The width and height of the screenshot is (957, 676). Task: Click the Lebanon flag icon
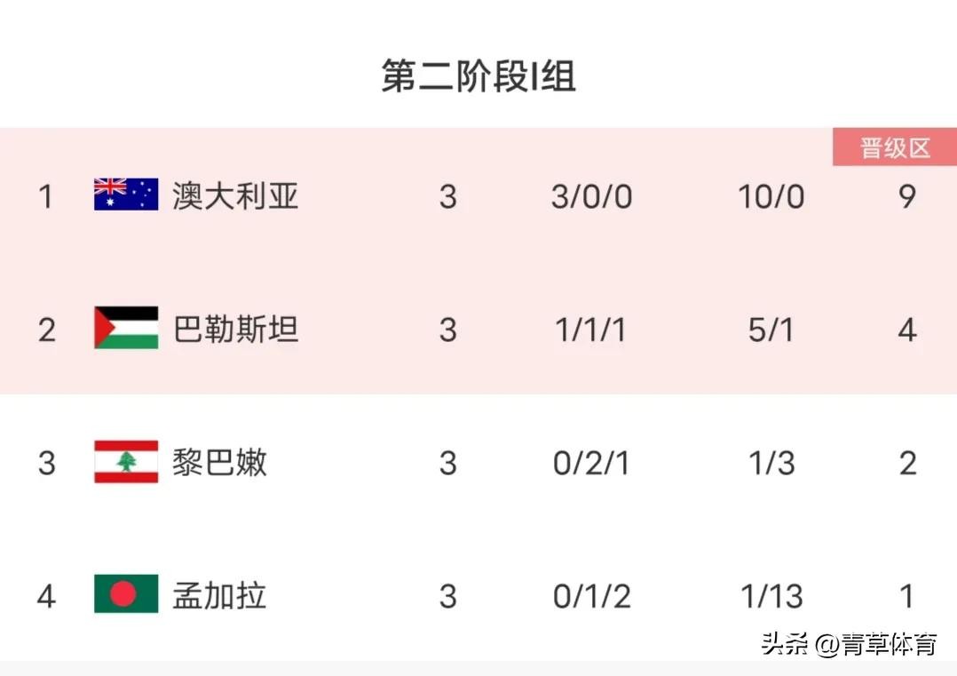(126, 462)
